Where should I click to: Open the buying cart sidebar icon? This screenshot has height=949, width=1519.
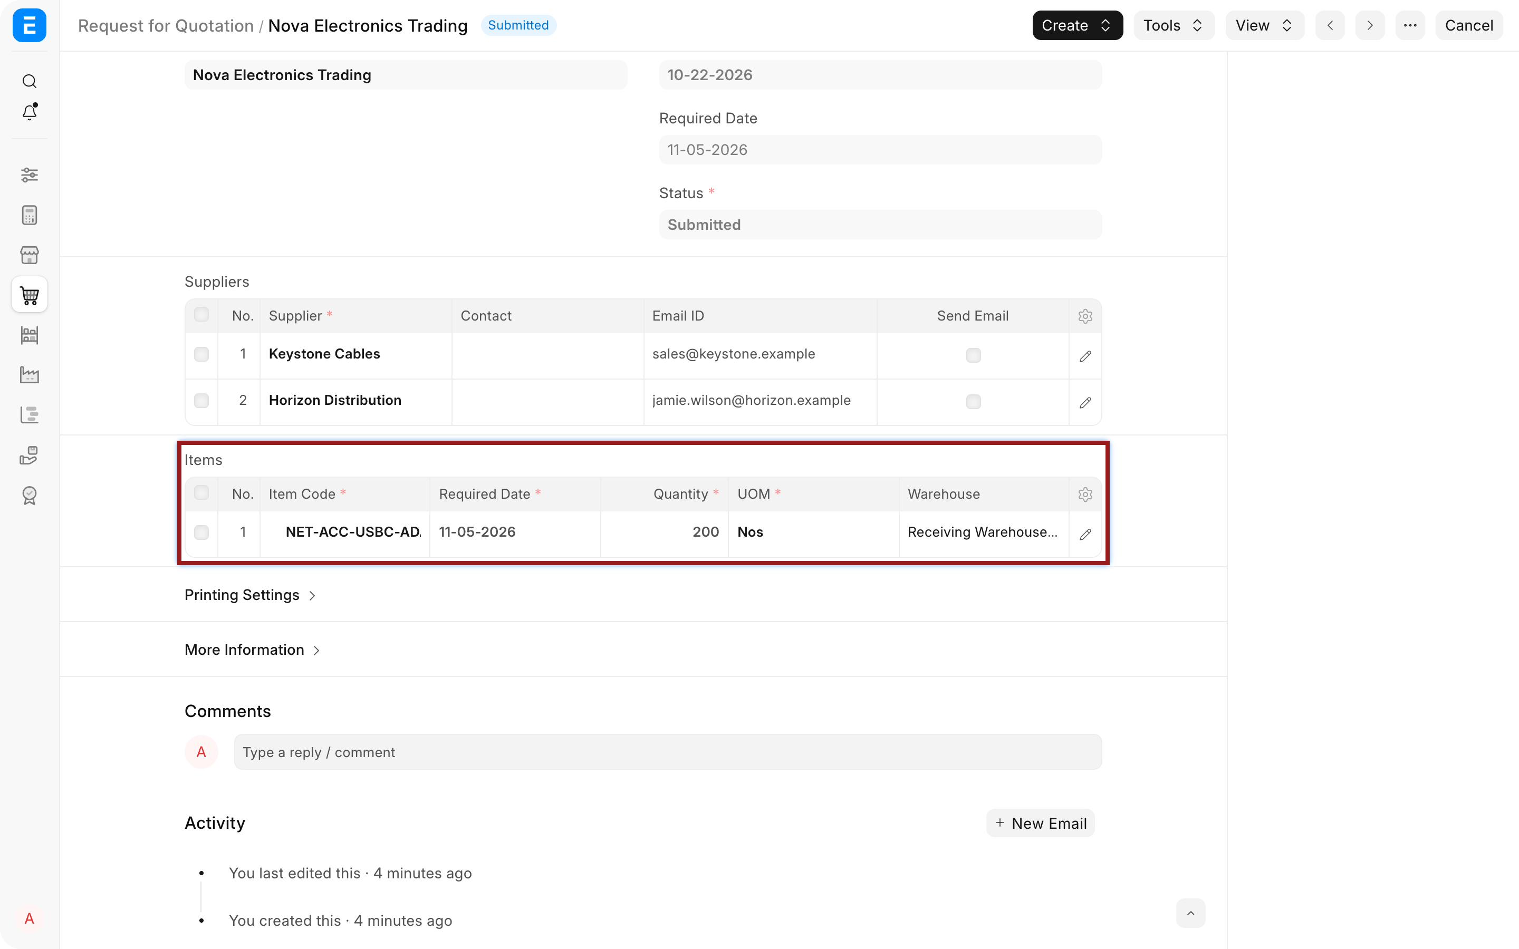point(29,294)
